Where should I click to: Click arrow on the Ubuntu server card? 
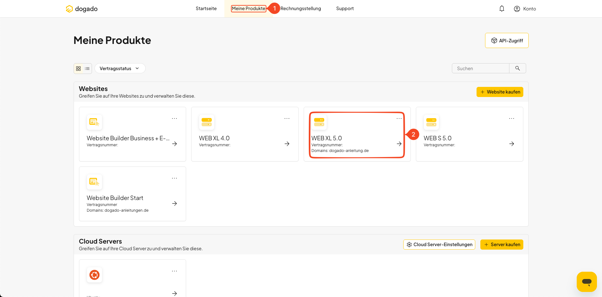174,294
